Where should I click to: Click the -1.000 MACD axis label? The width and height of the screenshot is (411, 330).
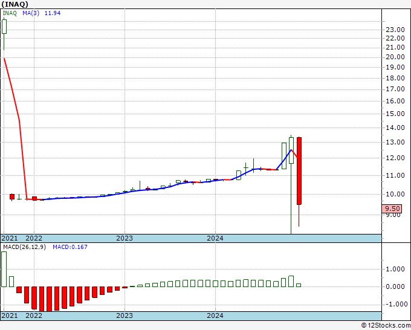point(395,304)
